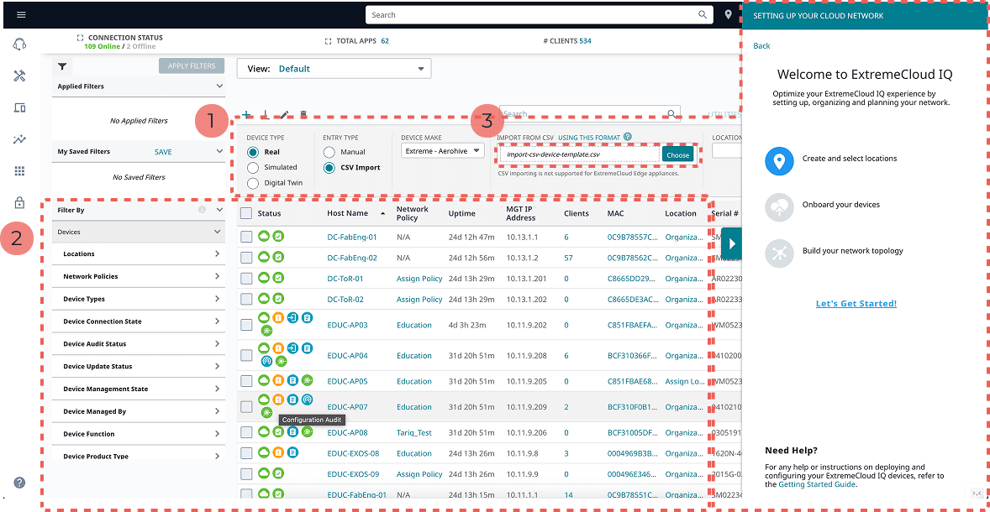Click the funnel filter icon
The height and width of the screenshot is (512, 990).
(62, 66)
